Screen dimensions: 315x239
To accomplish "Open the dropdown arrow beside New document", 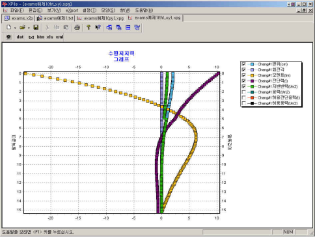I will 15,28.
